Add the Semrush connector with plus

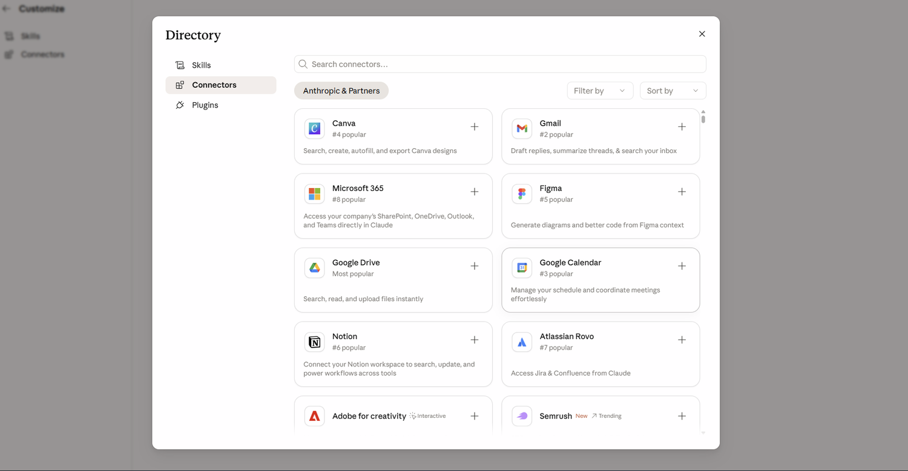pyautogui.click(x=682, y=416)
